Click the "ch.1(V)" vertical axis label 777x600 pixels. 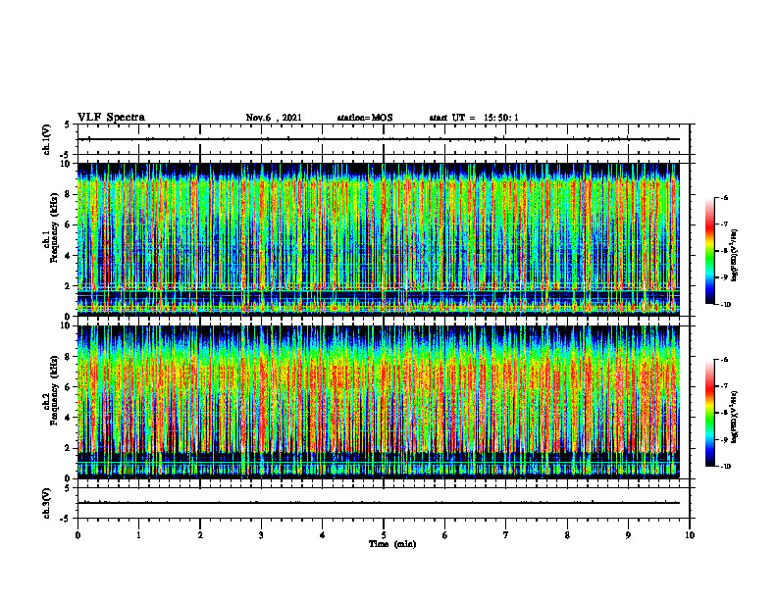47,139
